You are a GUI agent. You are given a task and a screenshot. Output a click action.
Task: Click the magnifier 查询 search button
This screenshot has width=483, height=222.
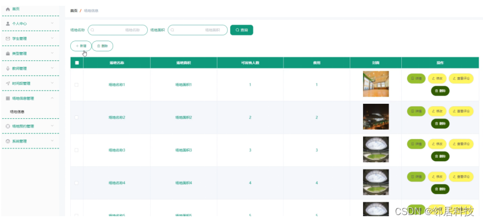(x=241, y=30)
